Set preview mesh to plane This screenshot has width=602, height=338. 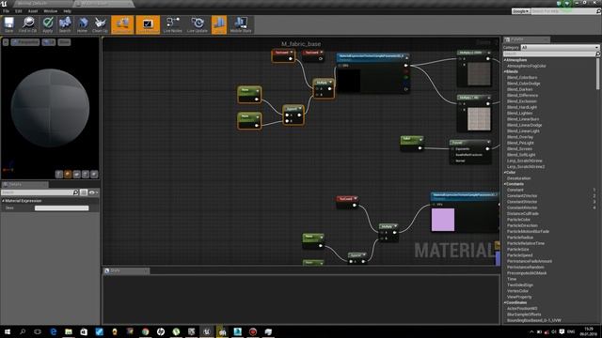(76, 175)
